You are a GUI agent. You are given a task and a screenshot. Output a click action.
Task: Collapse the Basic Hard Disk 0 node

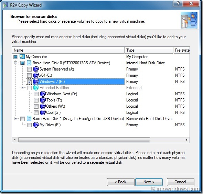(x=16, y=63)
